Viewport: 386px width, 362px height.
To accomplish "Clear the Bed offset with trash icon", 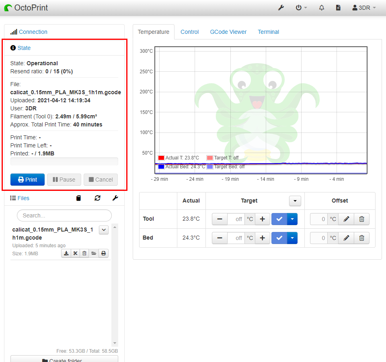I will point(361,238).
